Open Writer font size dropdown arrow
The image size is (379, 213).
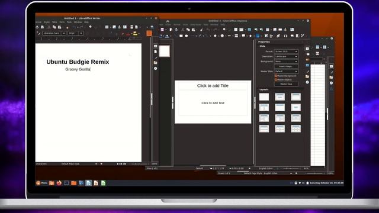[81, 33]
